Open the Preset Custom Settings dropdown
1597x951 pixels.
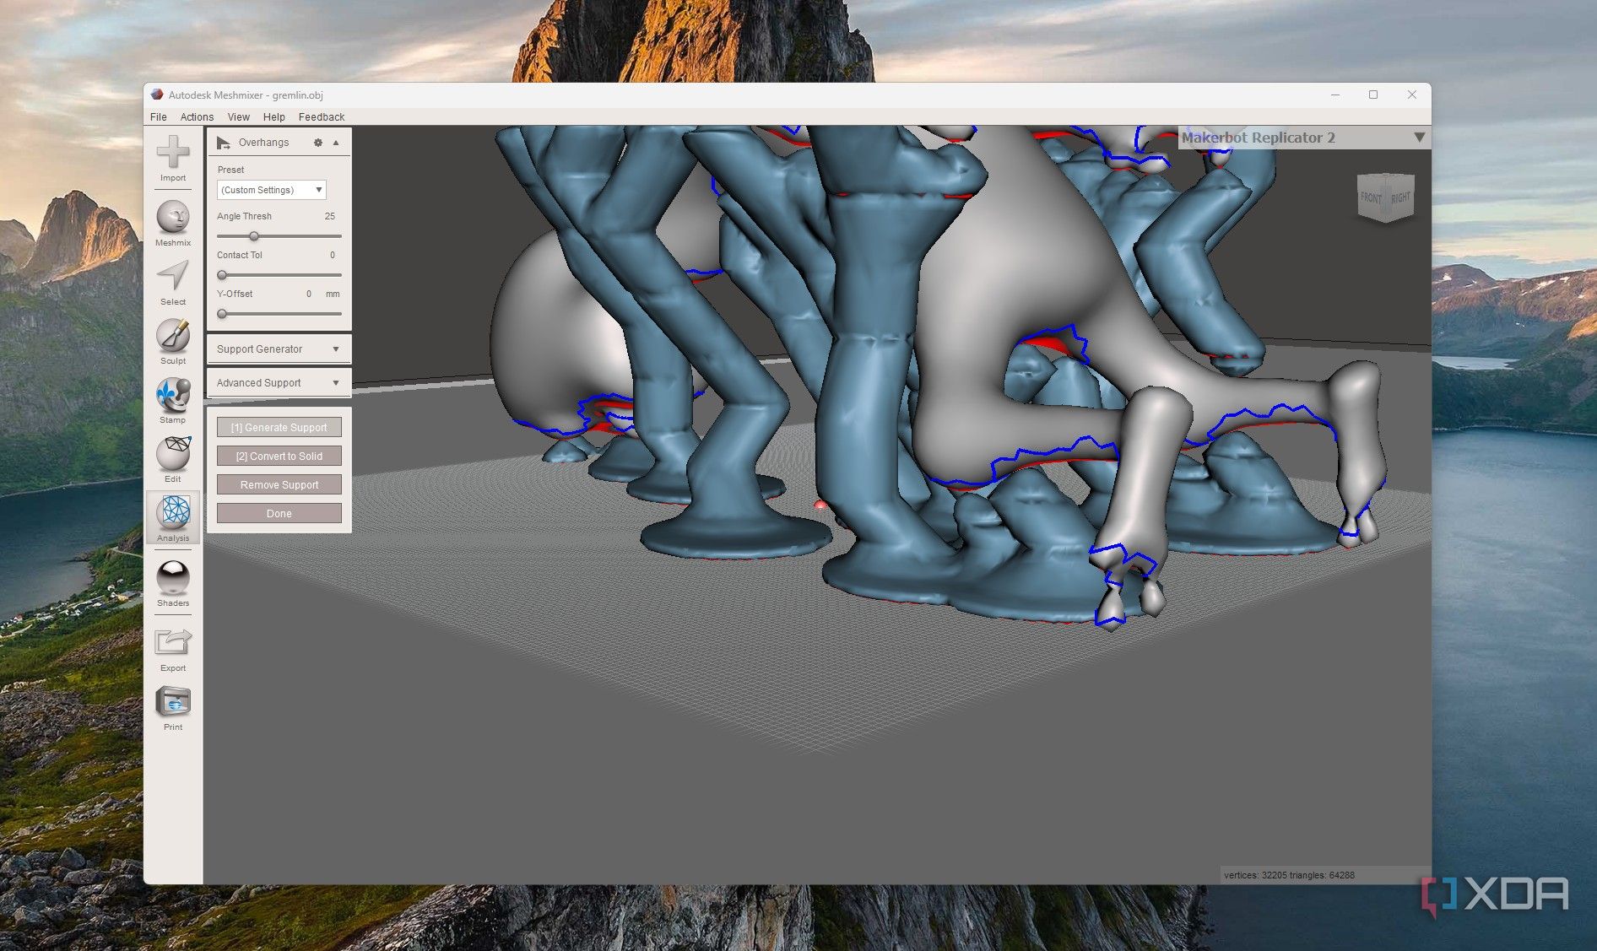click(x=272, y=190)
